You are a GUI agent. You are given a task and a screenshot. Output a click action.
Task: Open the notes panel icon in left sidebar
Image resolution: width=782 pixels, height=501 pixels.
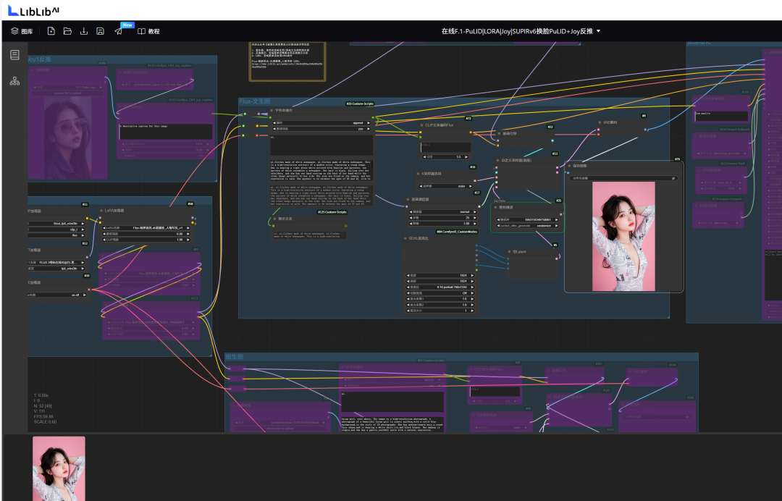click(x=14, y=55)
